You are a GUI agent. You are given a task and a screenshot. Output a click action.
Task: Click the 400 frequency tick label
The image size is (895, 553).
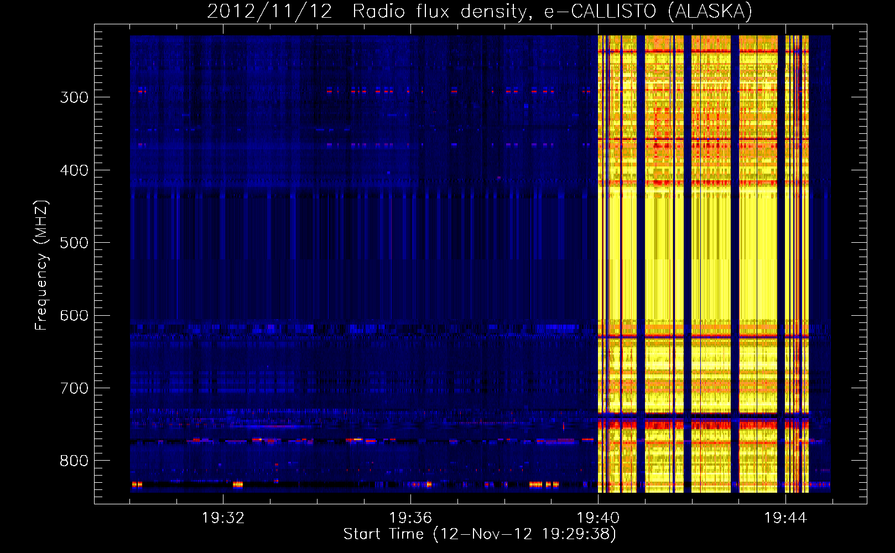(74, 170)
